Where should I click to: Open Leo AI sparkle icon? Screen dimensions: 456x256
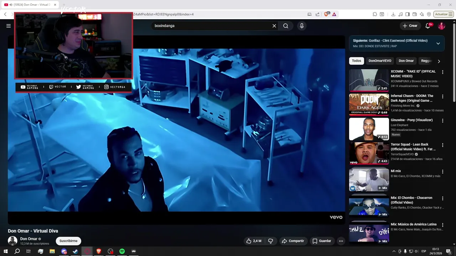[422, 14]
